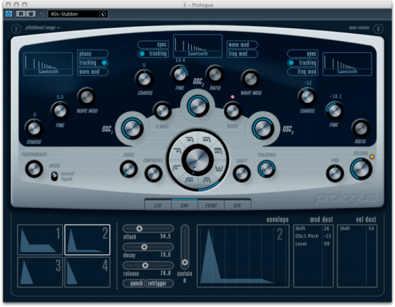This screenshot has width=395, height=307.
Task: Enable the W write automation button
Action: [x=31, y=14]
